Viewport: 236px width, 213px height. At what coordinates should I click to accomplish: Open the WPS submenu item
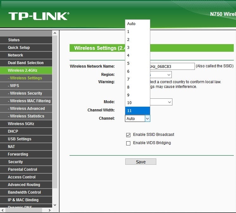[x=26, y=86]
